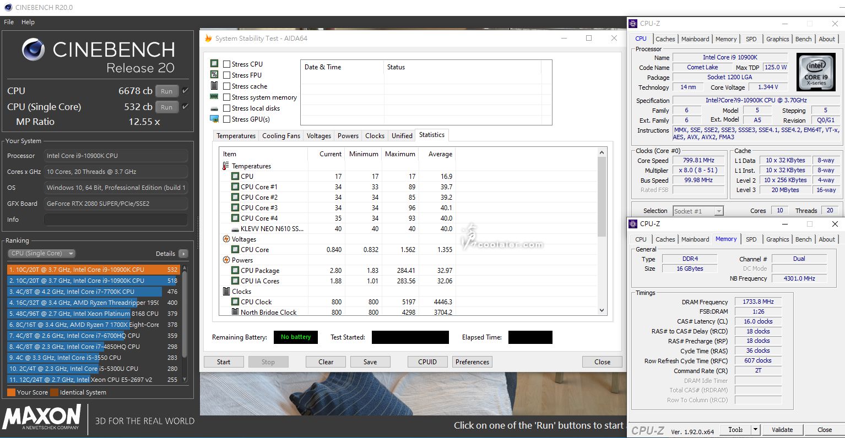The image size is (845, 438).
Task: Click the Info input field in Cinebench
Action: tap(116, 220)
